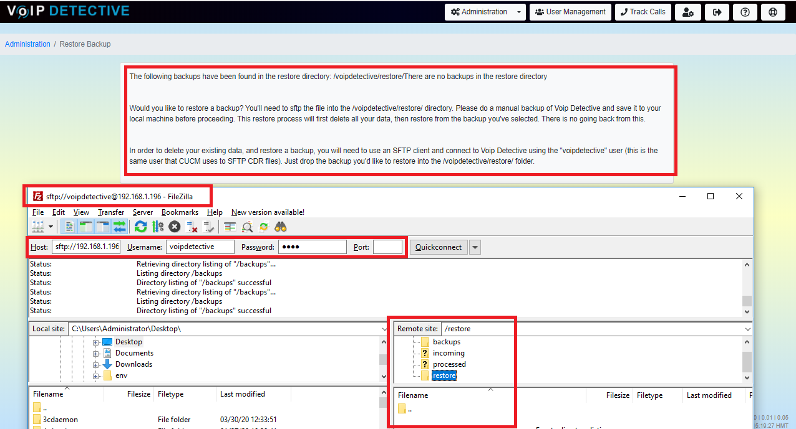The height and width of the screenshot is (429, 796).
Task: Click the local tree scrollbar
Action: click(x=383, y=359)
